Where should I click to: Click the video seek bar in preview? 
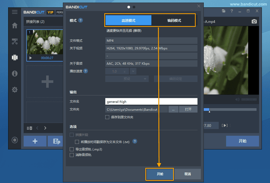coord(230,110)
